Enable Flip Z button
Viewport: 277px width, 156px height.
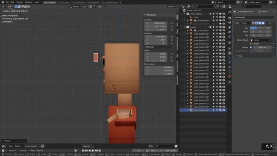point(268,35)
